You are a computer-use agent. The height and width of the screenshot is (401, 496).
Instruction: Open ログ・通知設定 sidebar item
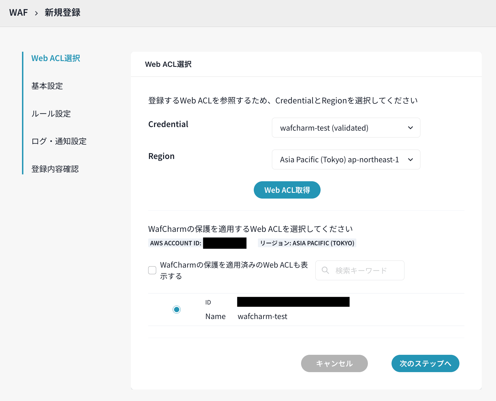click(59, 141)
